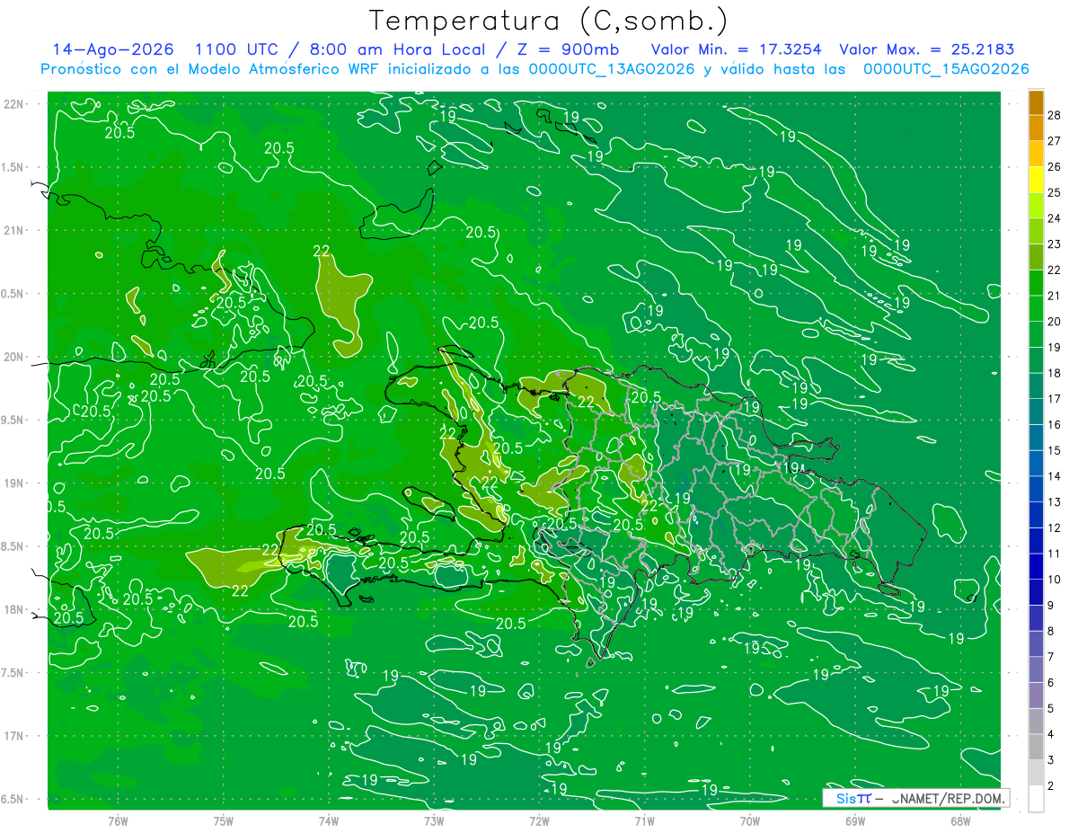
Task: Click the color legend label '3'
Action: 1051,761
